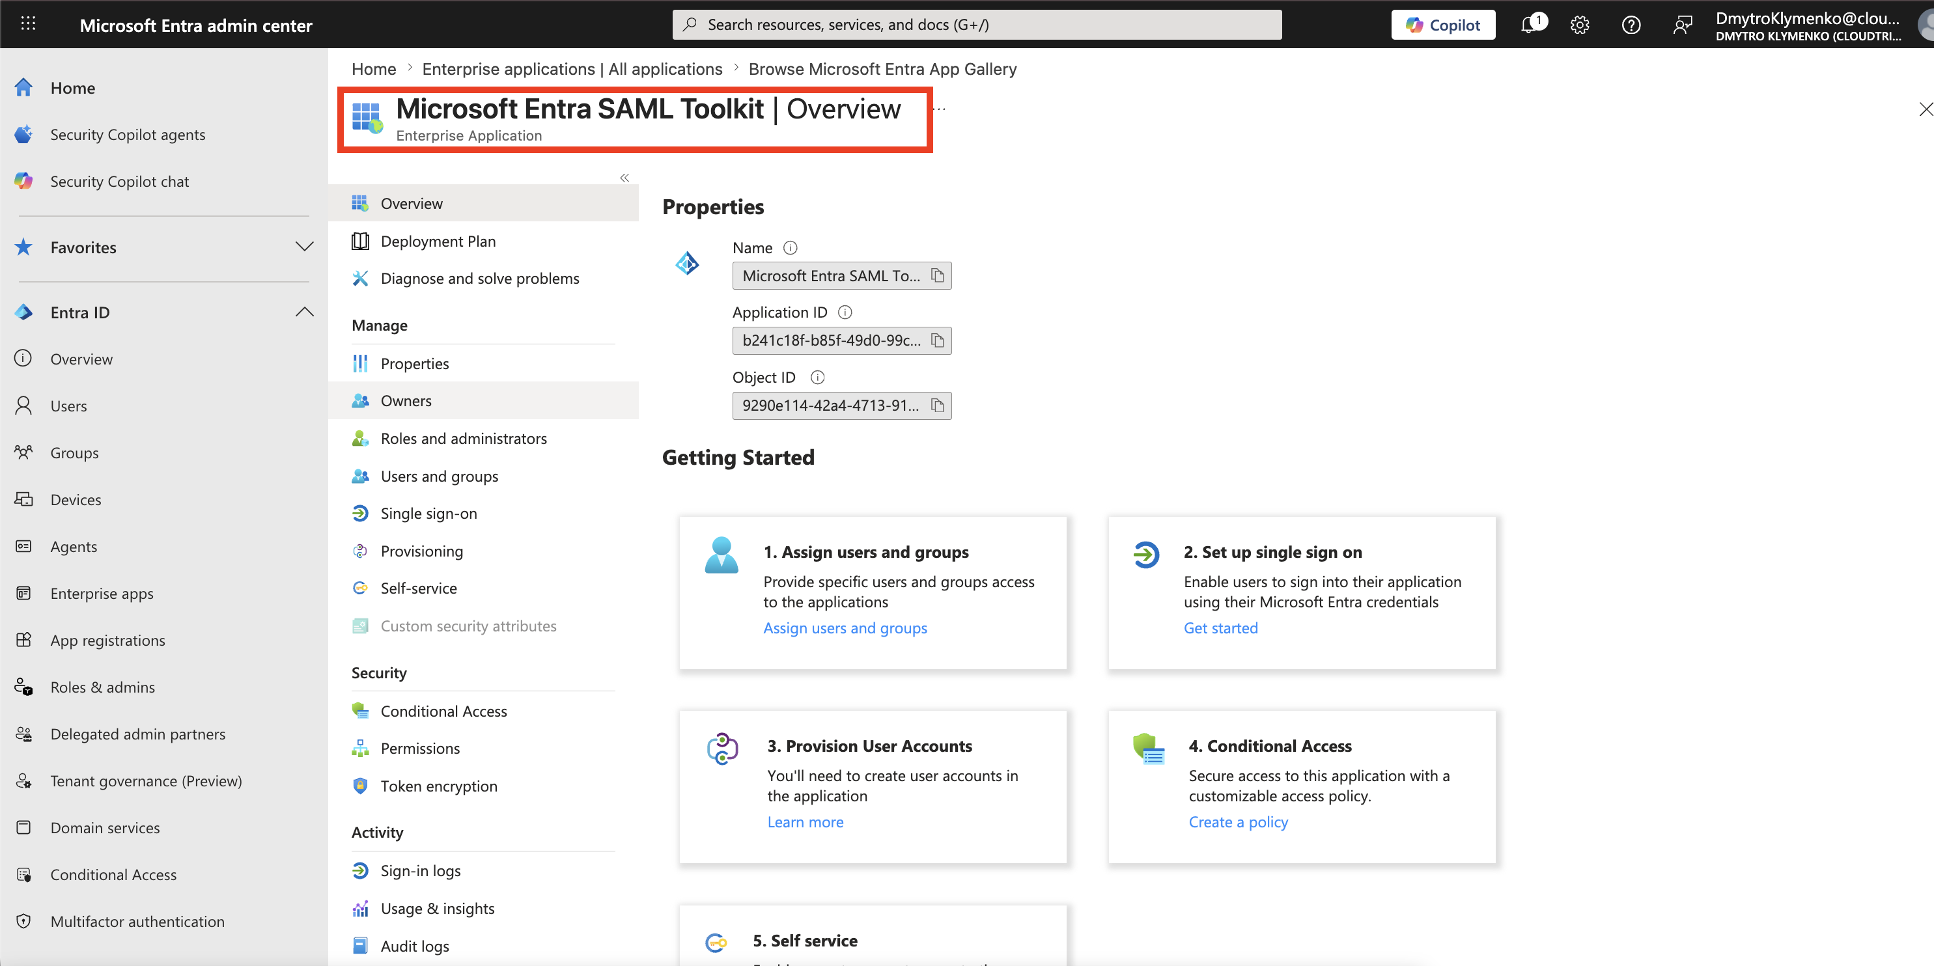
Task: Click Learn more under Provision User Accounts
Action: click(x=805, y=822)
